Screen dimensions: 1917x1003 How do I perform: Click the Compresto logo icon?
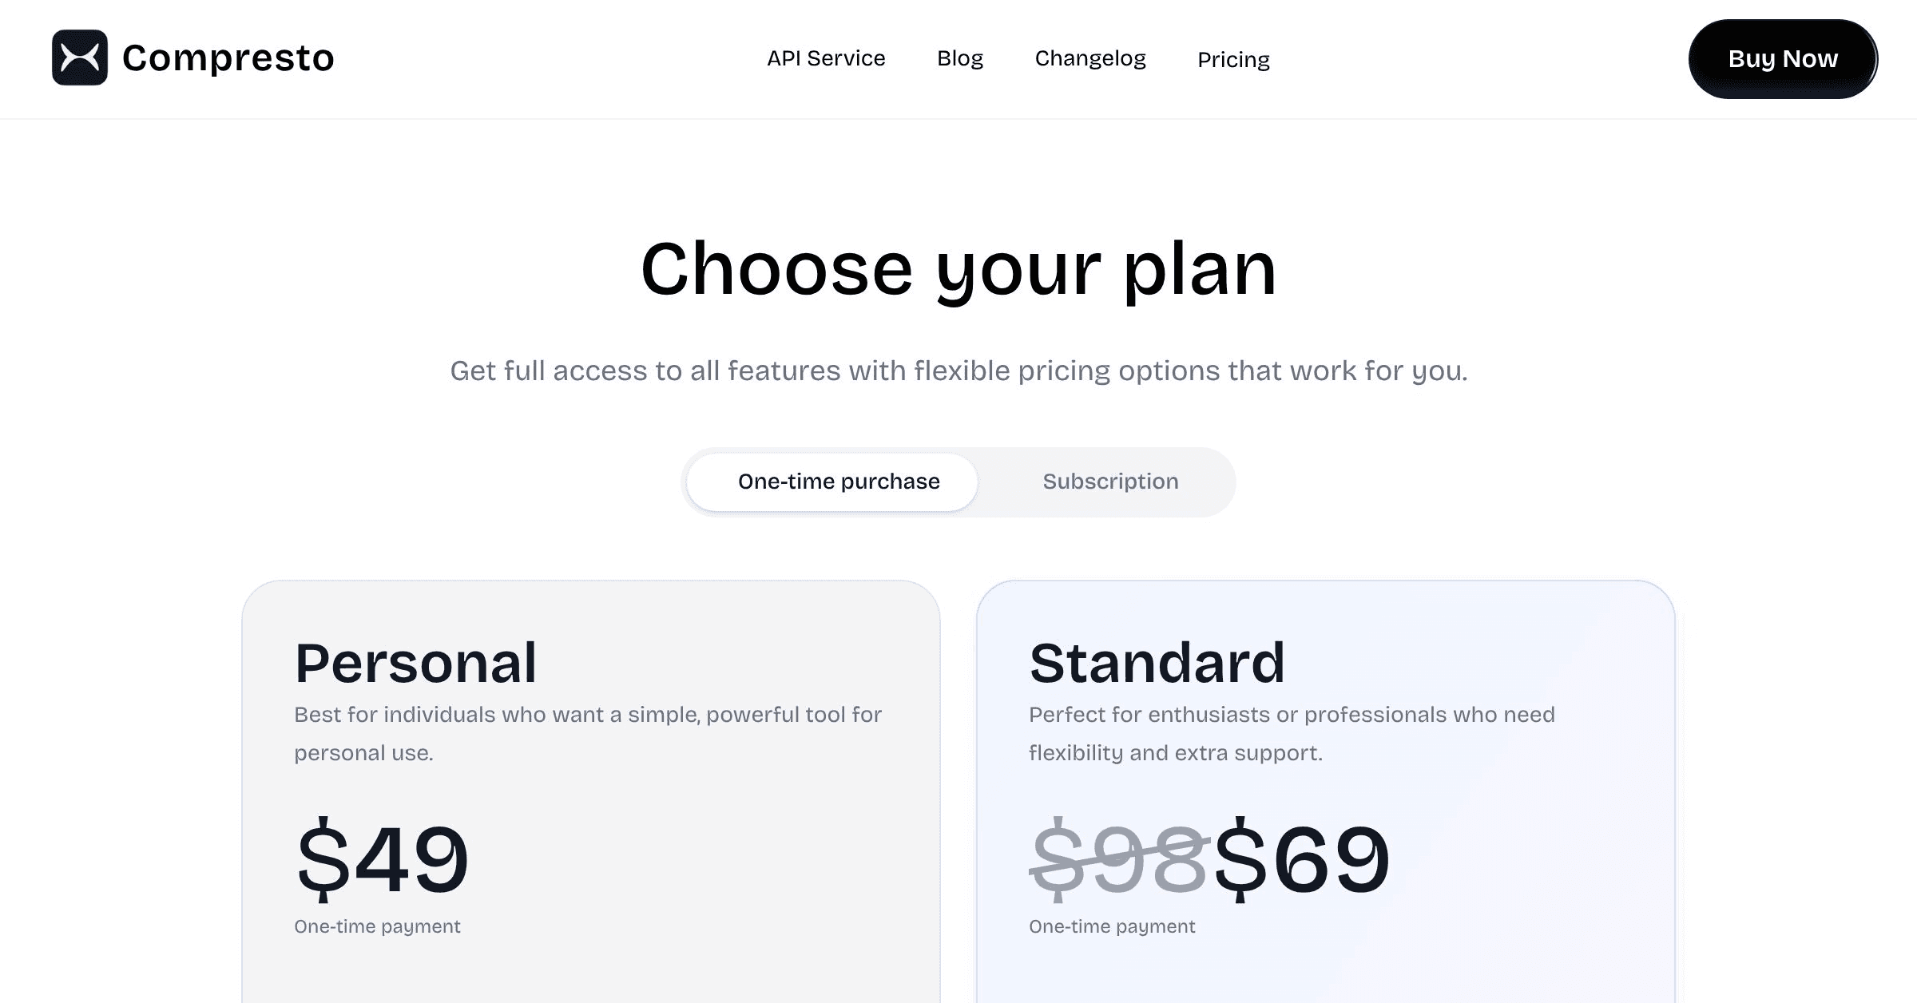click(80, 57)
